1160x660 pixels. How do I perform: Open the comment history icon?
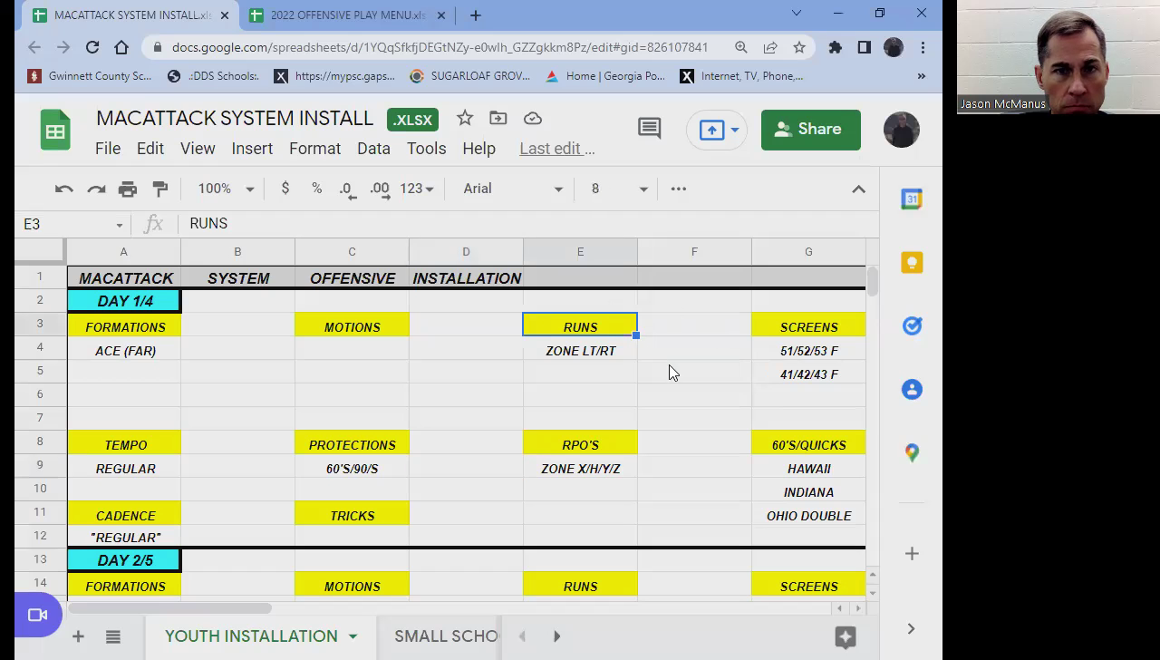[x=649, y=129]
